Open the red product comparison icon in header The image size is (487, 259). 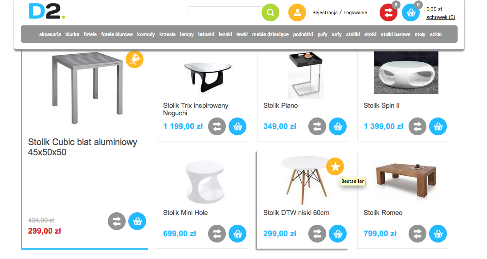tap(389, 13)
